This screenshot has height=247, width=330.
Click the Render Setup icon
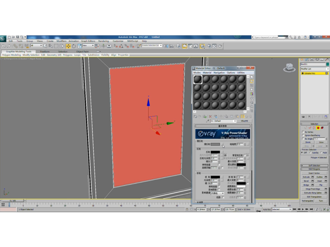coord(209,46)
